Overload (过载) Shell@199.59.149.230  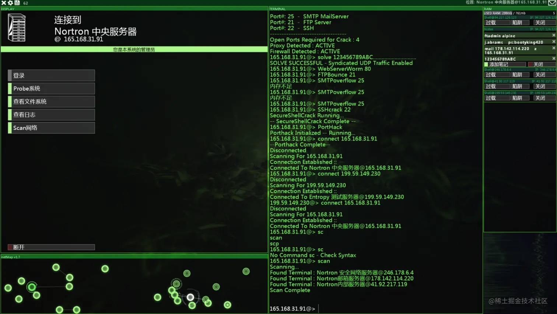497,98
